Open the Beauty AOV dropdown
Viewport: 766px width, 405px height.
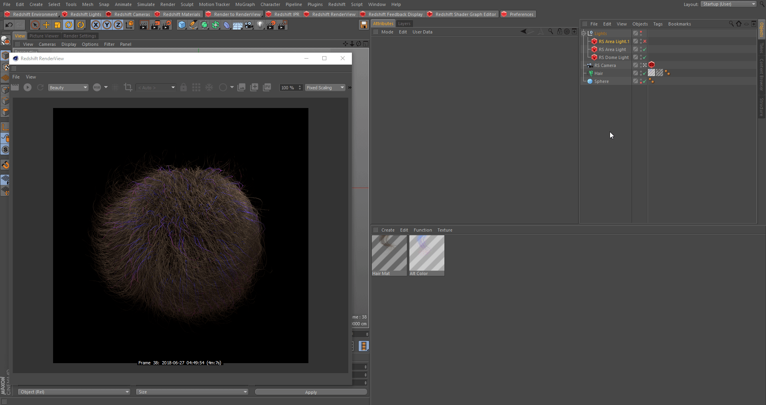point(68,88)
